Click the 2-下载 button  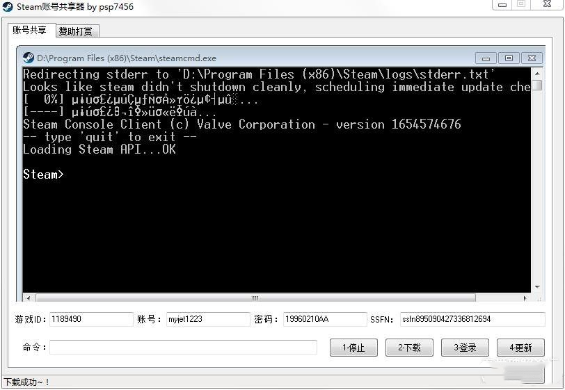[409, 348]
